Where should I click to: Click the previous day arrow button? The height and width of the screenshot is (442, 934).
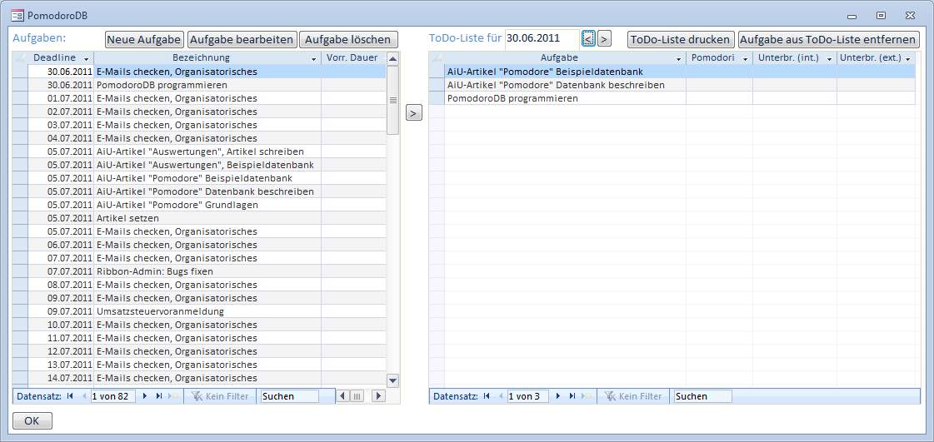tap(588, 38)
